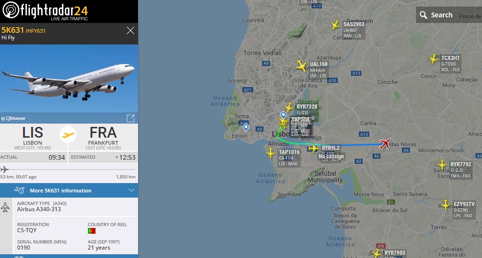Viewport: 482px width, 258px height.
Task: Click the Lisbon airport blue pin marker
Action: tap(284, 116)
